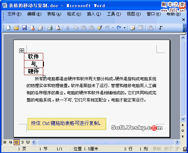Open the 格式(O) menu

(74, 14)
